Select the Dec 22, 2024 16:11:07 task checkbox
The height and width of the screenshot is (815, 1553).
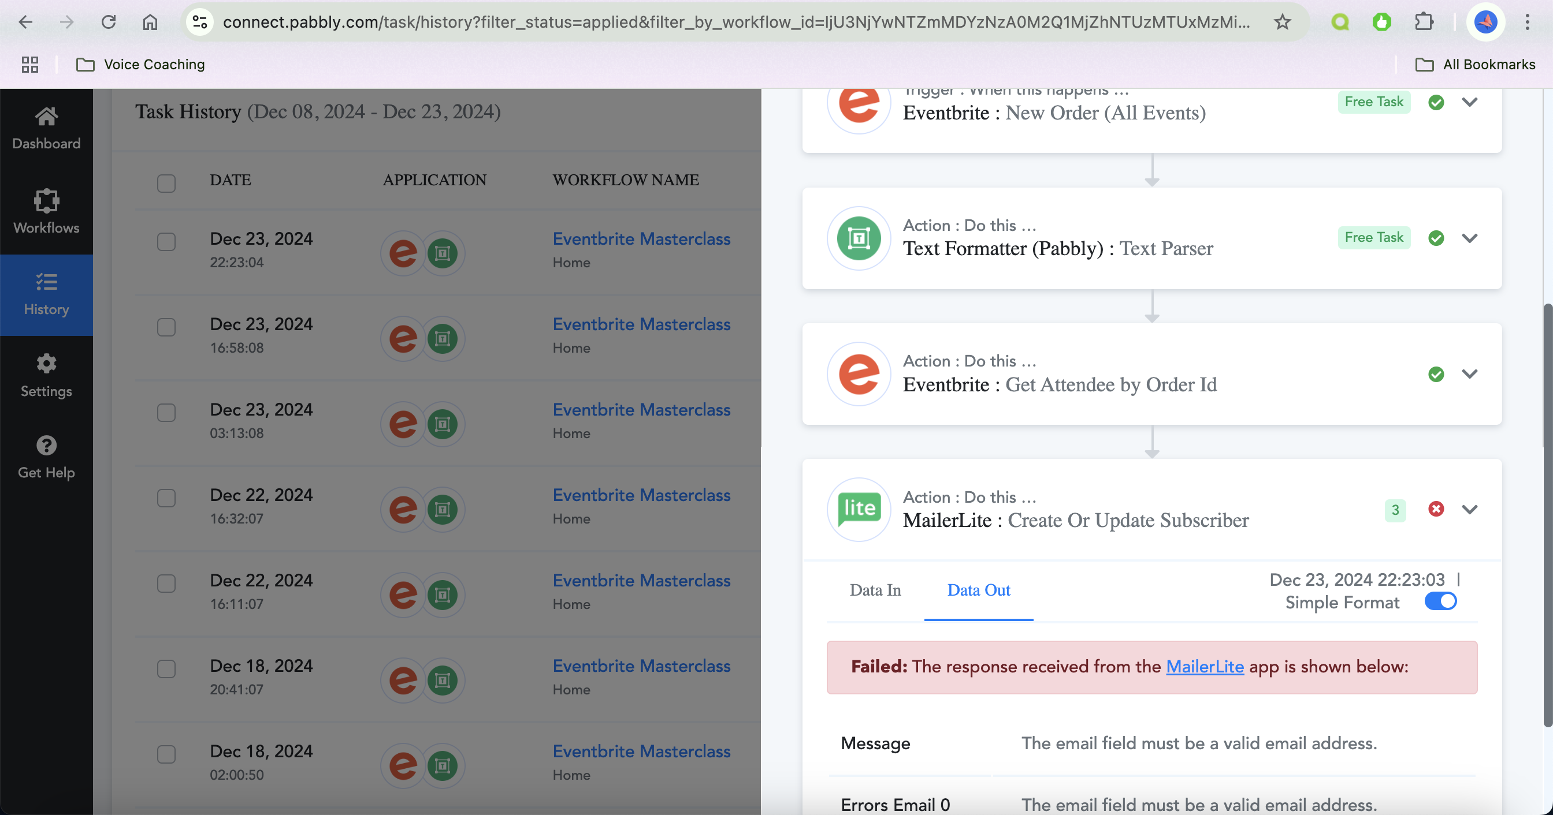pyautogui.click(x=166, y=584)
